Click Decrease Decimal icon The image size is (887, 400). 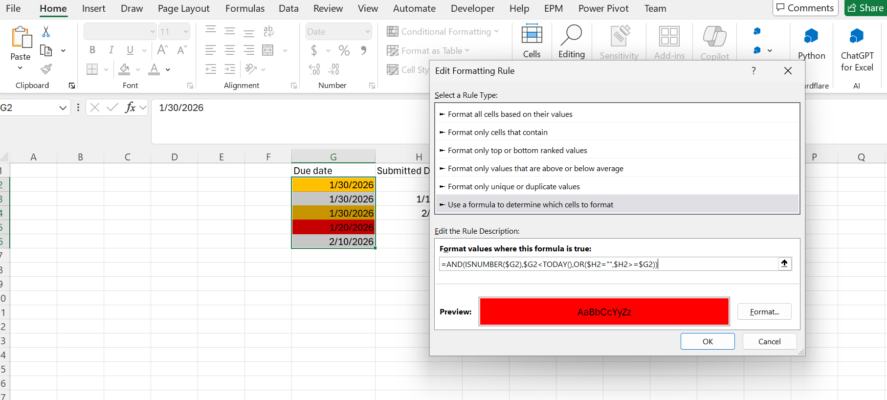pos(333,69)
